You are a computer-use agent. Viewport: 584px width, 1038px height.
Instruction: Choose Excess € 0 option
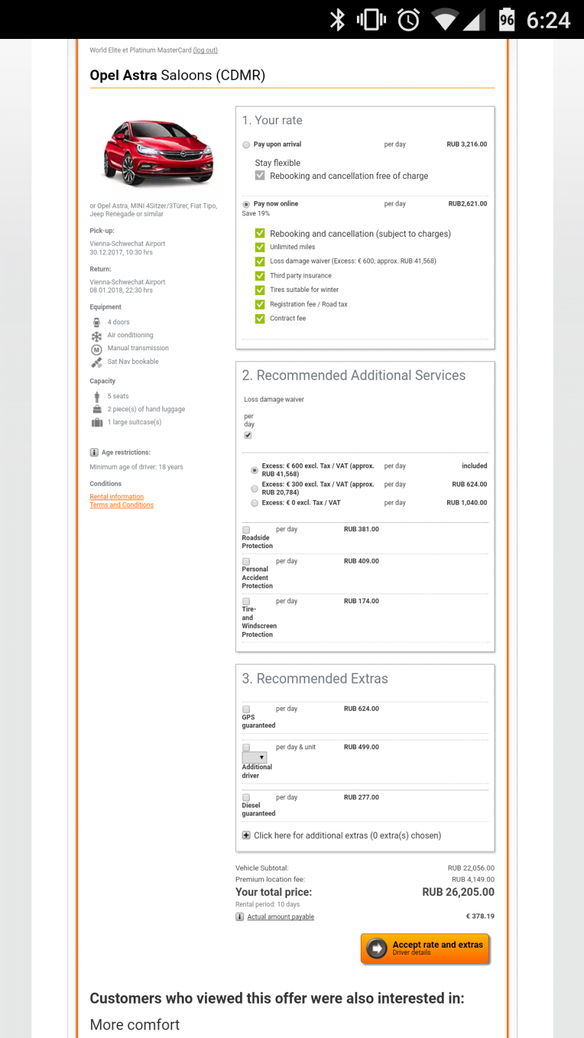click(x=254, y=503)
